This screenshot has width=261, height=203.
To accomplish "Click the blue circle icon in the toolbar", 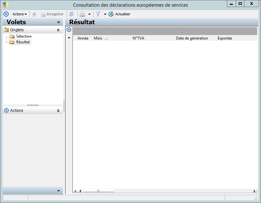I will [6, 14].
